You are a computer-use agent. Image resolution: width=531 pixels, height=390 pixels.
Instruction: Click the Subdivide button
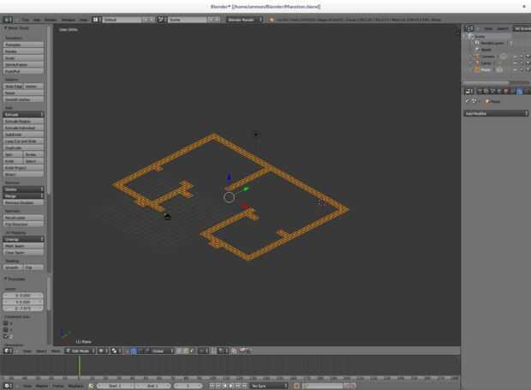(x=23, y=135)
